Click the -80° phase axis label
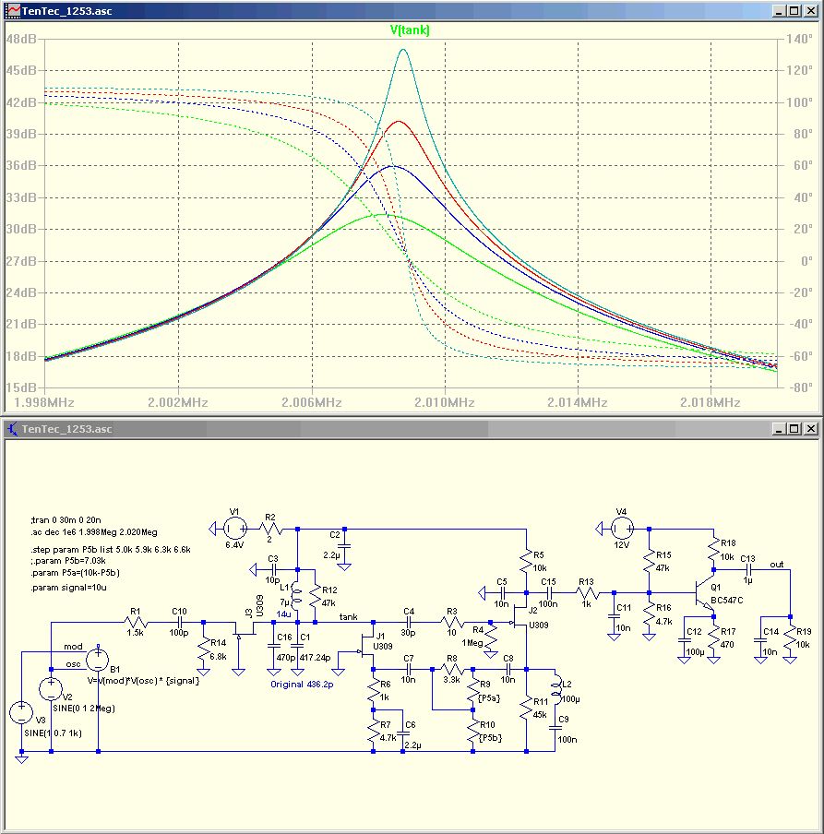The width and height of the screenshot is (824, 834). pos(801,387)
